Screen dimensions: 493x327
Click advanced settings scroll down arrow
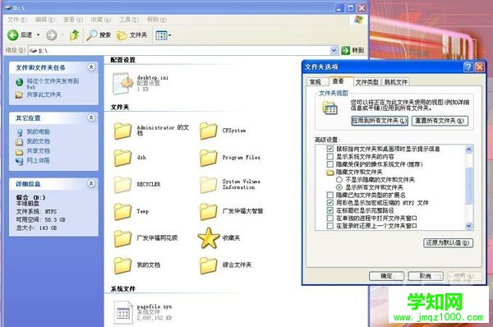(469, 226)
